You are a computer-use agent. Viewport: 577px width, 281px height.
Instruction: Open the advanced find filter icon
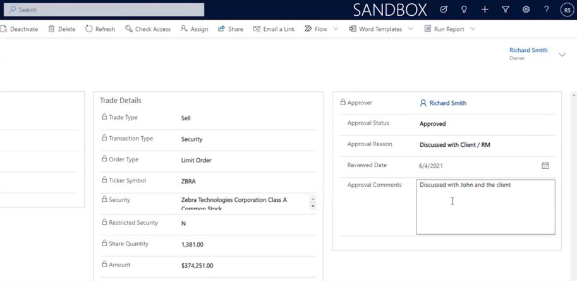pos(505,9)
